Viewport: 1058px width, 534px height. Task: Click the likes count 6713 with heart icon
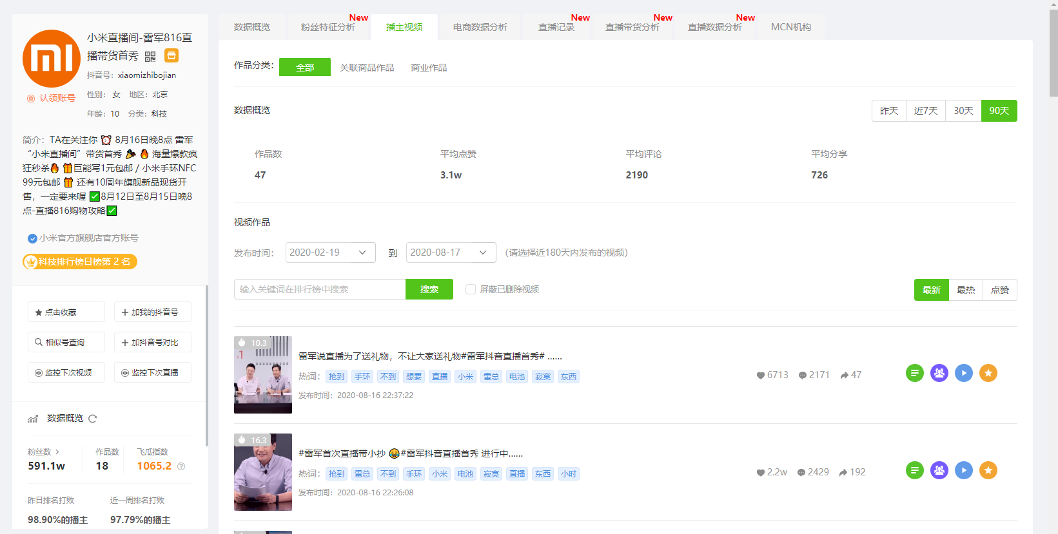point(772,375)
